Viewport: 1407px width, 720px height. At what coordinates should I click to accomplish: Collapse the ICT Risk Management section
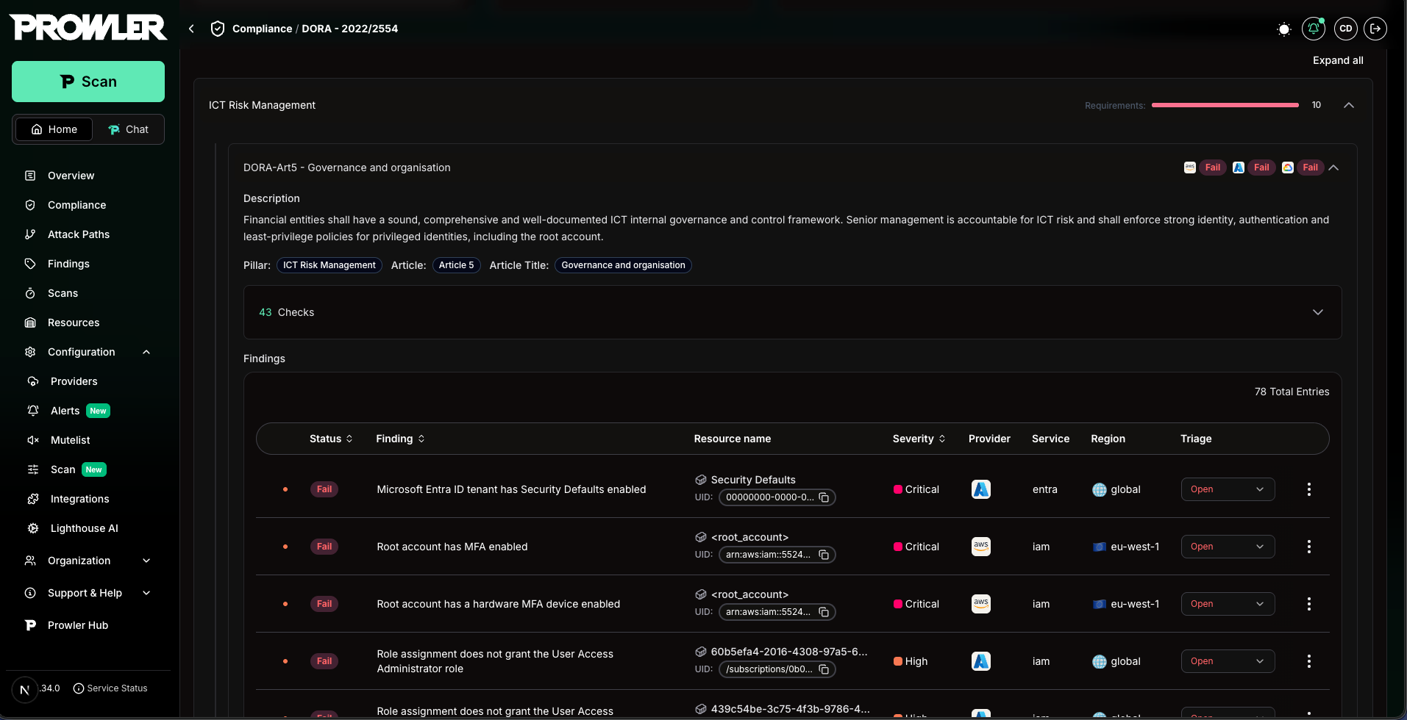coord(1349,105)
